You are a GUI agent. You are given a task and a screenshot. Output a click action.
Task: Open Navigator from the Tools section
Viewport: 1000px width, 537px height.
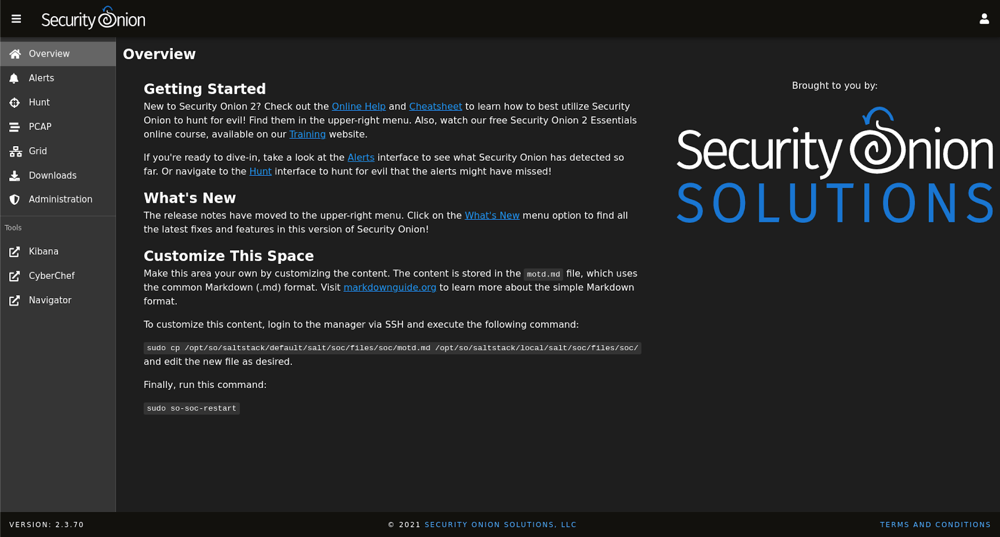50,300
